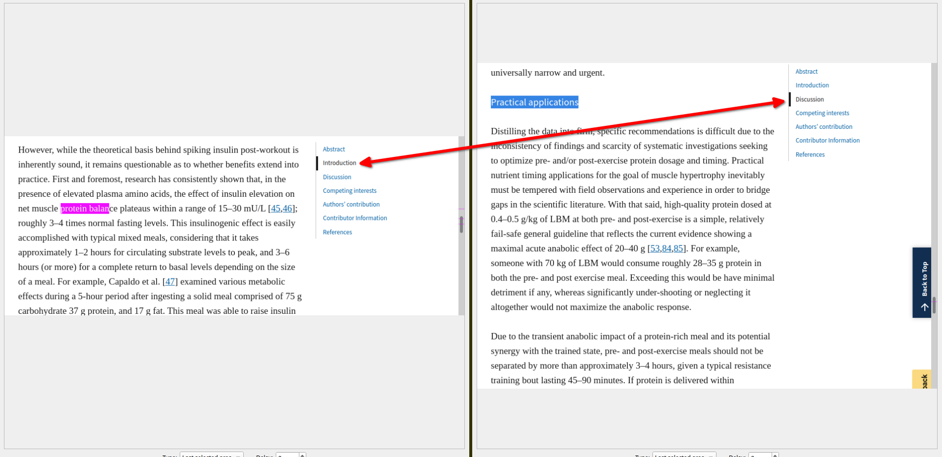
Task: Click the line starting "However, while the theoretical basis"
Action: point(158,150)
